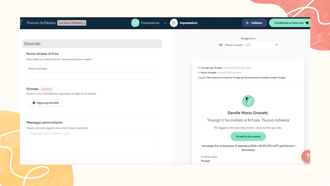Click the Nome richiesta di firma field

92,69
